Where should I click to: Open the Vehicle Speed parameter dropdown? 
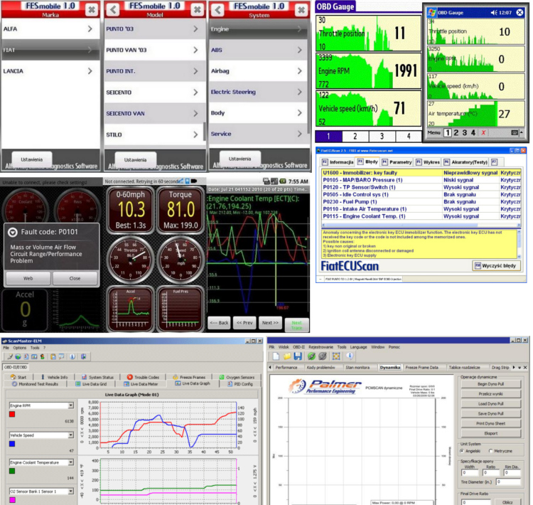click(x=71, y=434)
